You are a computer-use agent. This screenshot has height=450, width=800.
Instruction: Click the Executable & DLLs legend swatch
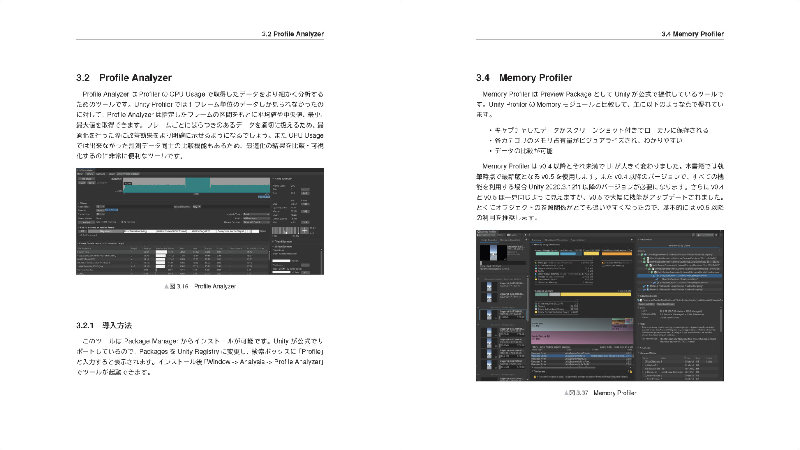pyautogui.click(x=536, y=280)
